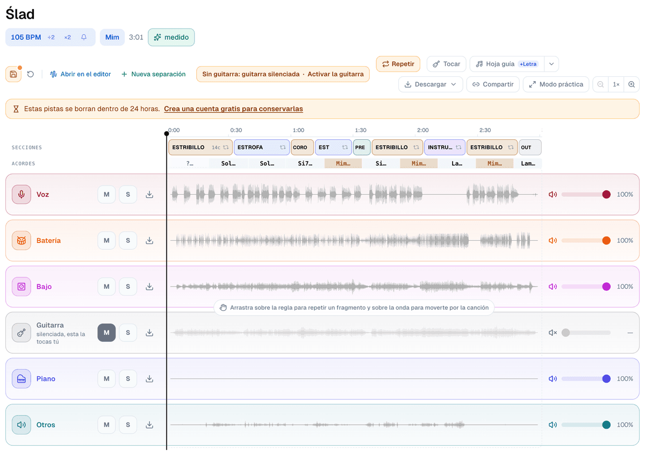Download the Otros stem
645x451 pixels.
click(x=149, y=425)
